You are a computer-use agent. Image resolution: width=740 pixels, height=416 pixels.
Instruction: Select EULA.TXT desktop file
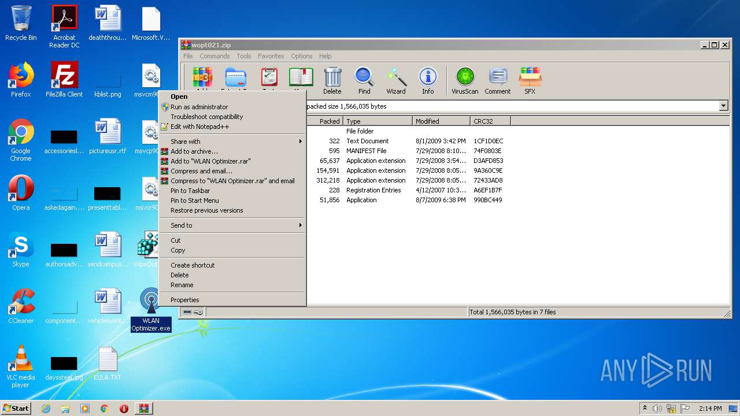tap(108, 363)
